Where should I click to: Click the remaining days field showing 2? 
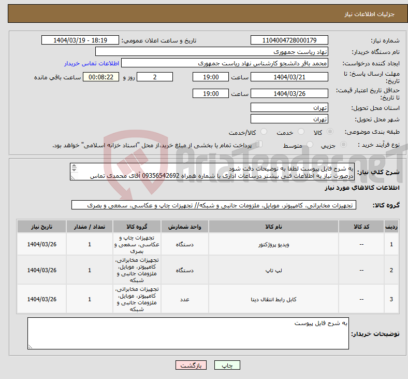pyautogui.click(x=155, y=77)
